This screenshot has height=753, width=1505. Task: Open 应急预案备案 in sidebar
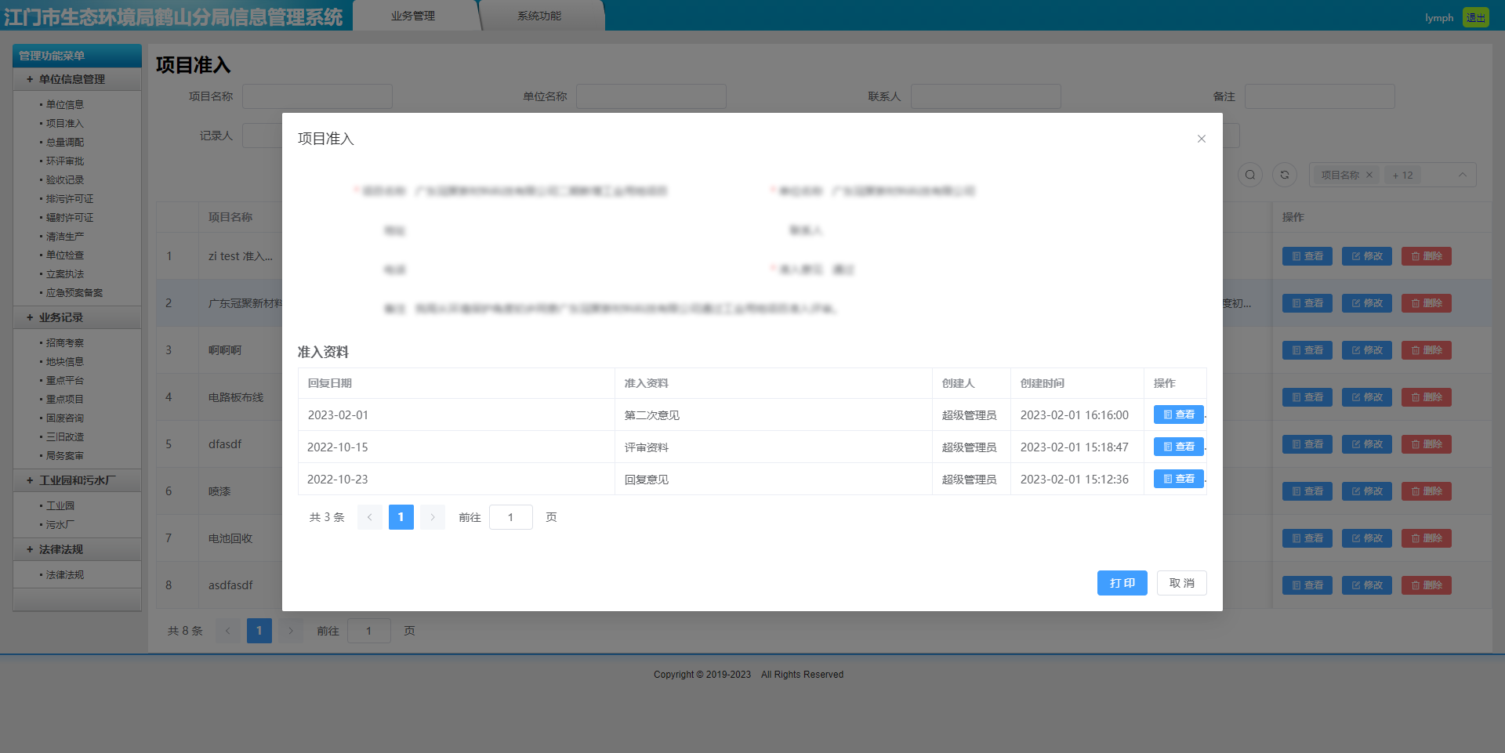click(x=74, y=292)
